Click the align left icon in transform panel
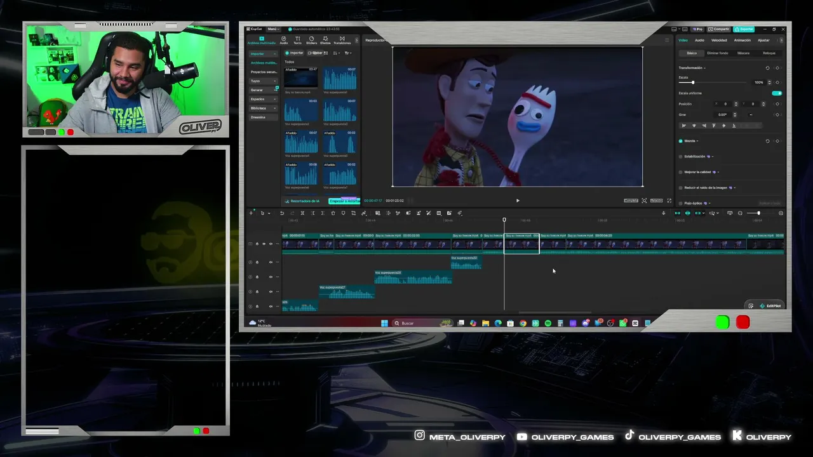The width and height of the screenshot is (813, 457). 684,126
